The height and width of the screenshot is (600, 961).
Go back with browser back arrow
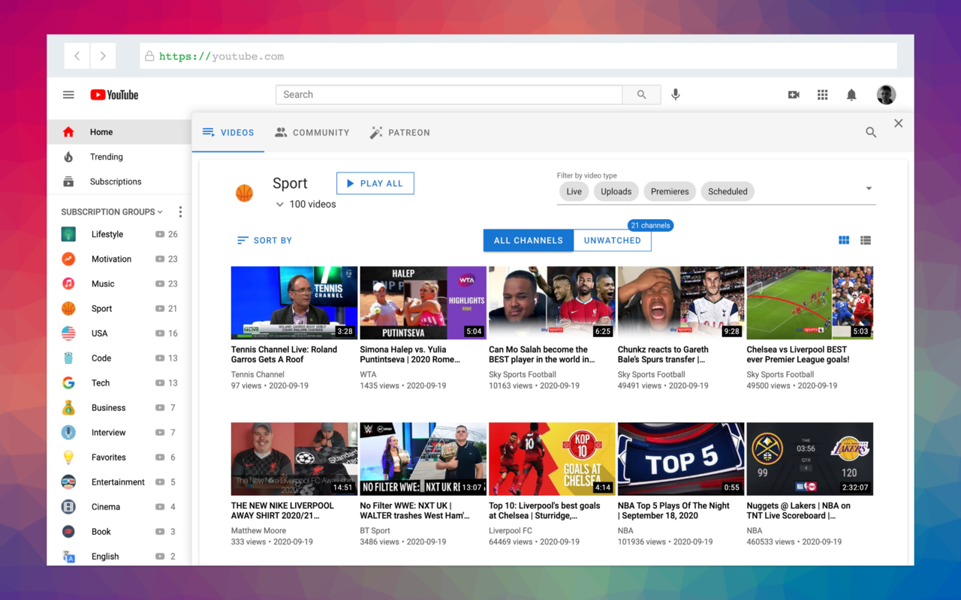pyautogui.click(x=77, y=56)
